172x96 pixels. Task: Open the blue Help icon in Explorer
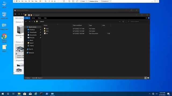(x=149, y=18)
